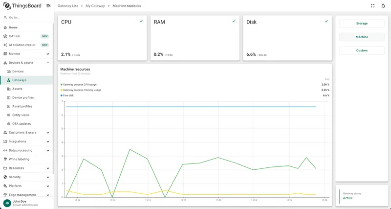
Task: Click the Machine resources widget title
Action: click(75, 70)
